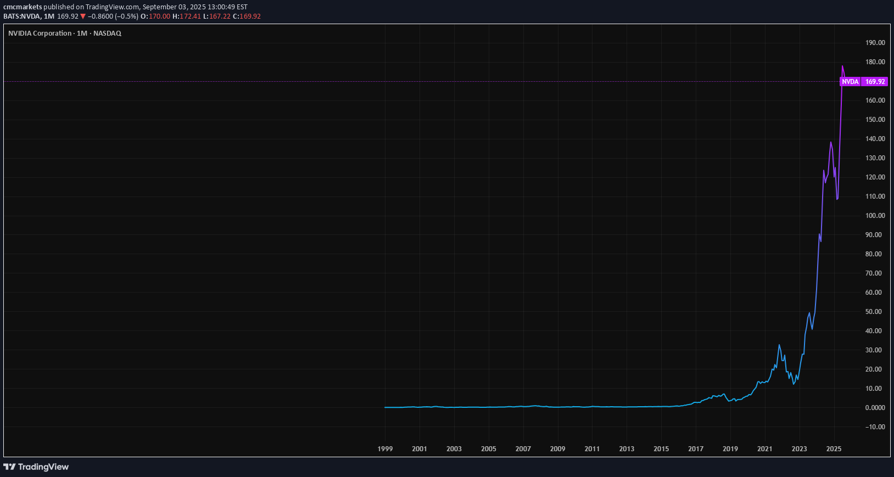Click the 1999 year label on time axis

tap(385, 449)
